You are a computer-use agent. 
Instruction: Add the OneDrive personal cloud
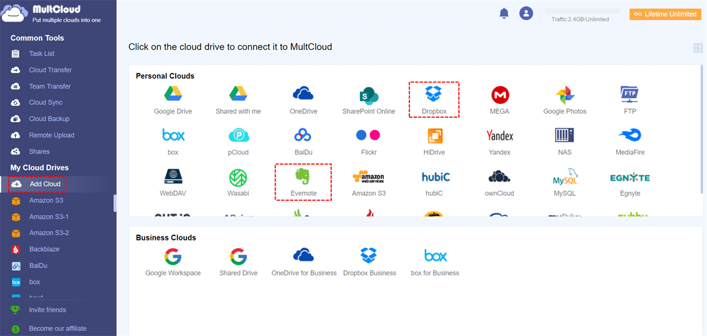(303, 100)
